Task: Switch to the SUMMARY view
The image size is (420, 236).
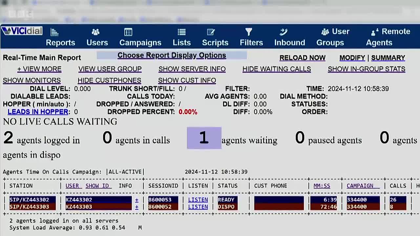Action: coord(388,58)
